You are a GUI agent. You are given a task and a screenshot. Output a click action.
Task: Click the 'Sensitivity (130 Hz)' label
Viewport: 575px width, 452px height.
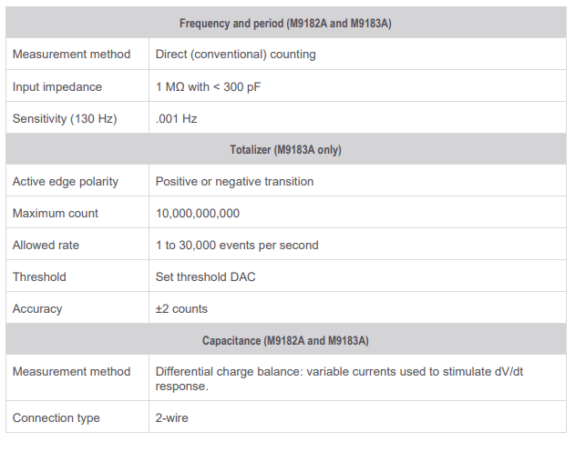tap(65, 118)
